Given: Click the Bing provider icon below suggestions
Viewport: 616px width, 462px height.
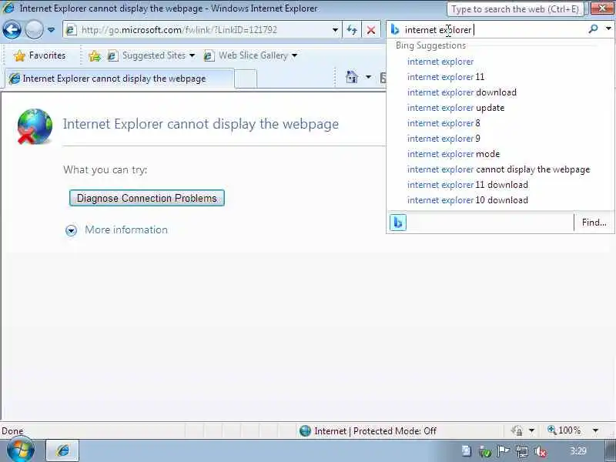Looking at the screenshot, I should click(x=398, y=223).
